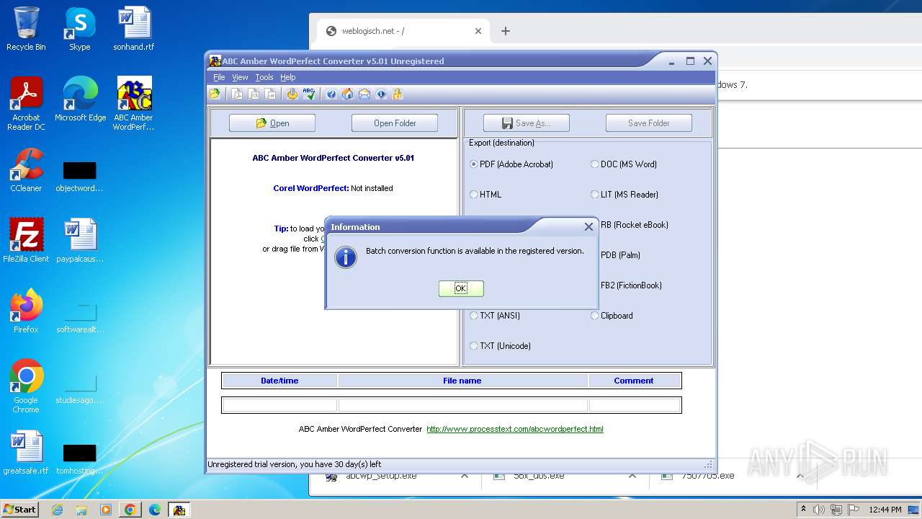Click the PDB (Palm) label
Viewport: 922px width, 519px height.
click(620, 255)
